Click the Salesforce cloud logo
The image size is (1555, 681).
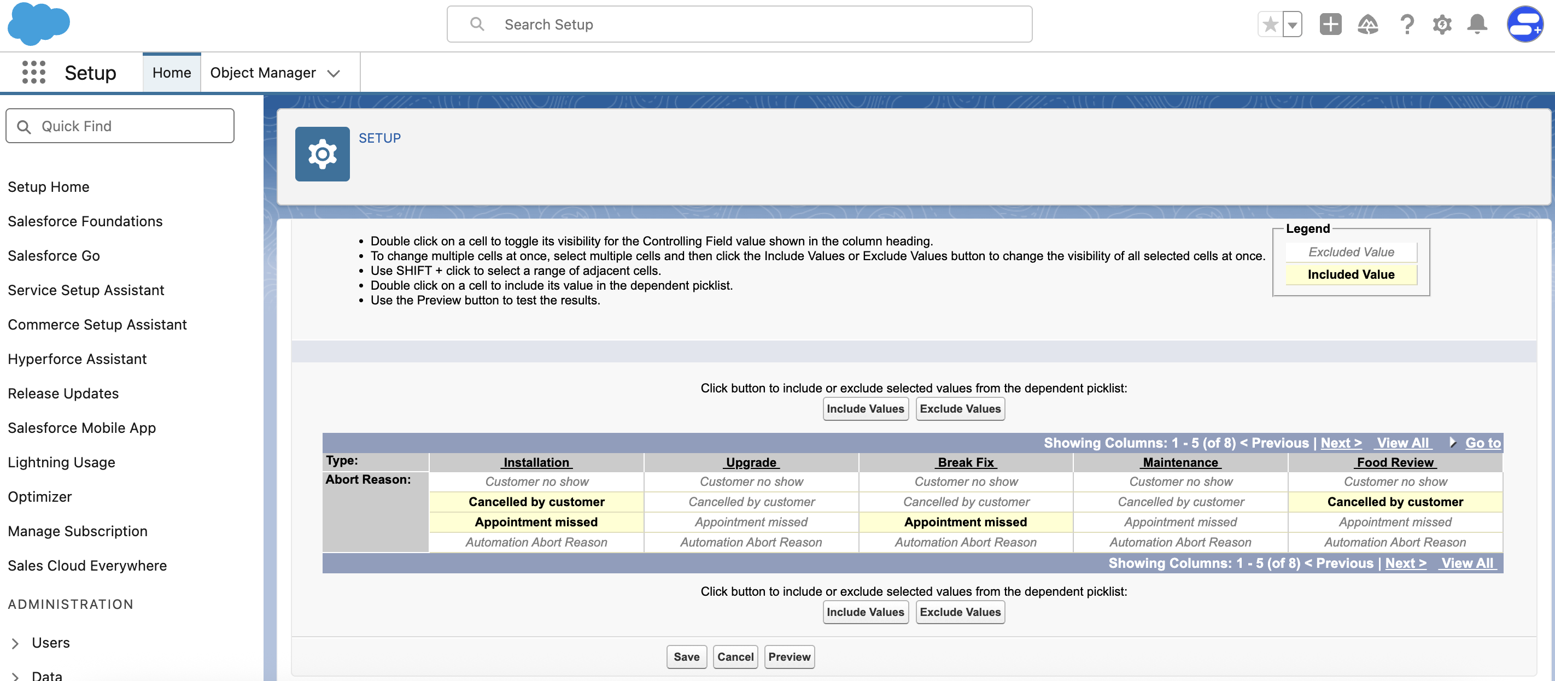click(39, 24)
